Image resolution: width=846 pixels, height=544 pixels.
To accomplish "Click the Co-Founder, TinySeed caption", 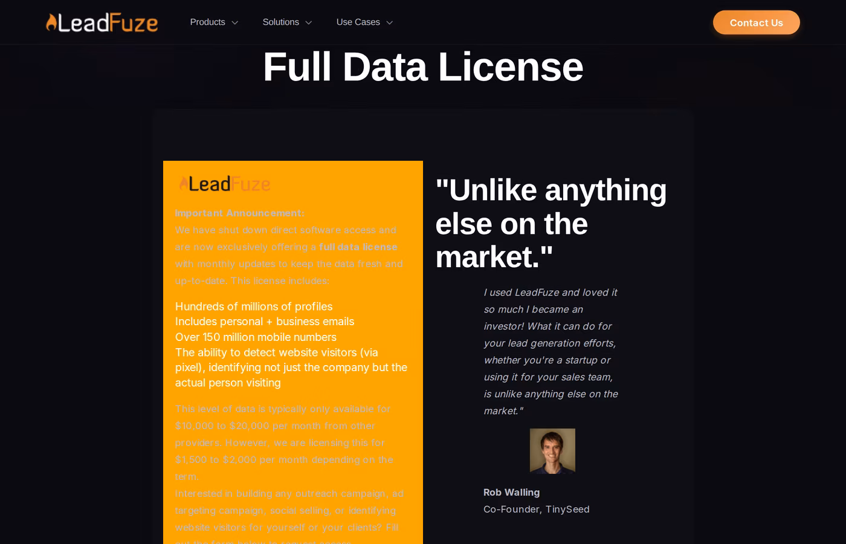I will click(x=537, y=509).
